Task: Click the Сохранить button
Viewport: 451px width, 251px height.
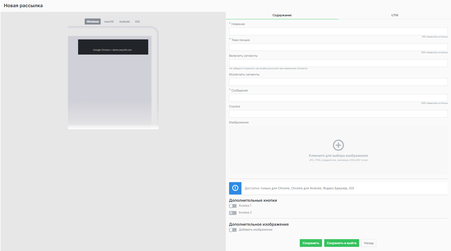Action: coord(311,243)
